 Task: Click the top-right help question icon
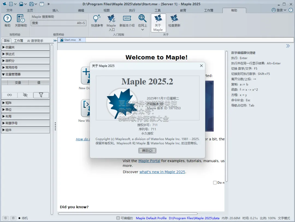click(x=291, y=10)
